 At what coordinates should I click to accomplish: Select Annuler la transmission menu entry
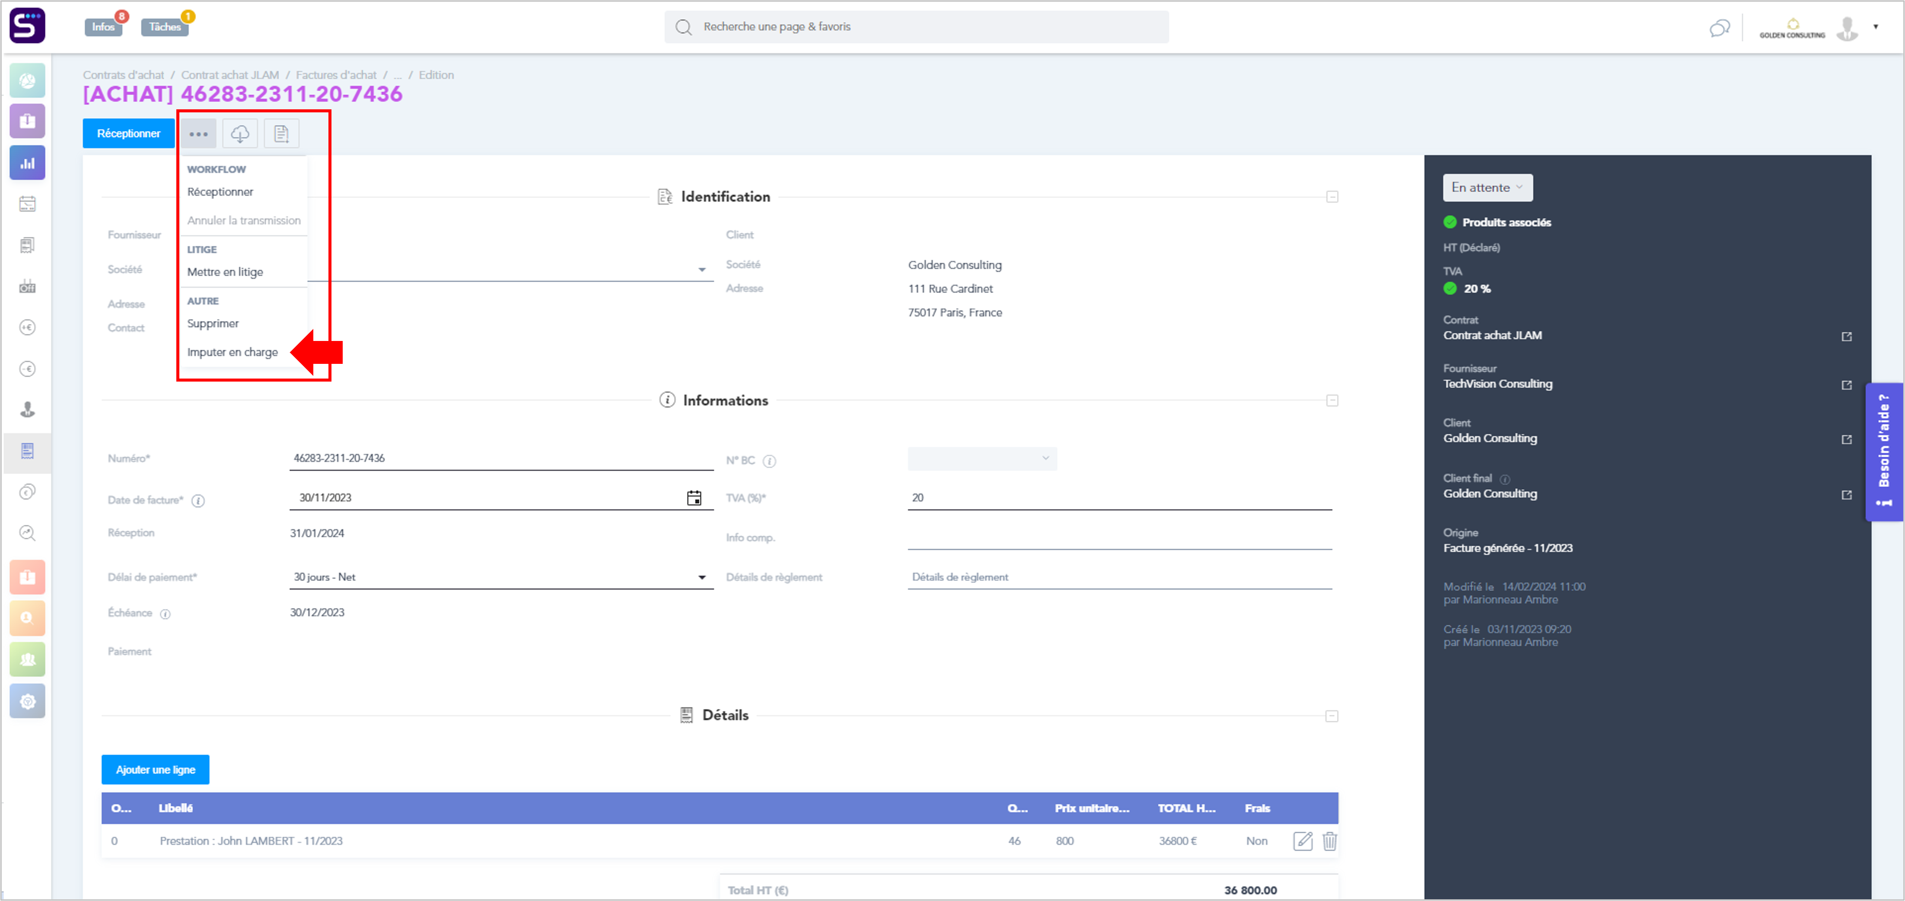pyautogui.click(x=243, y=220)
